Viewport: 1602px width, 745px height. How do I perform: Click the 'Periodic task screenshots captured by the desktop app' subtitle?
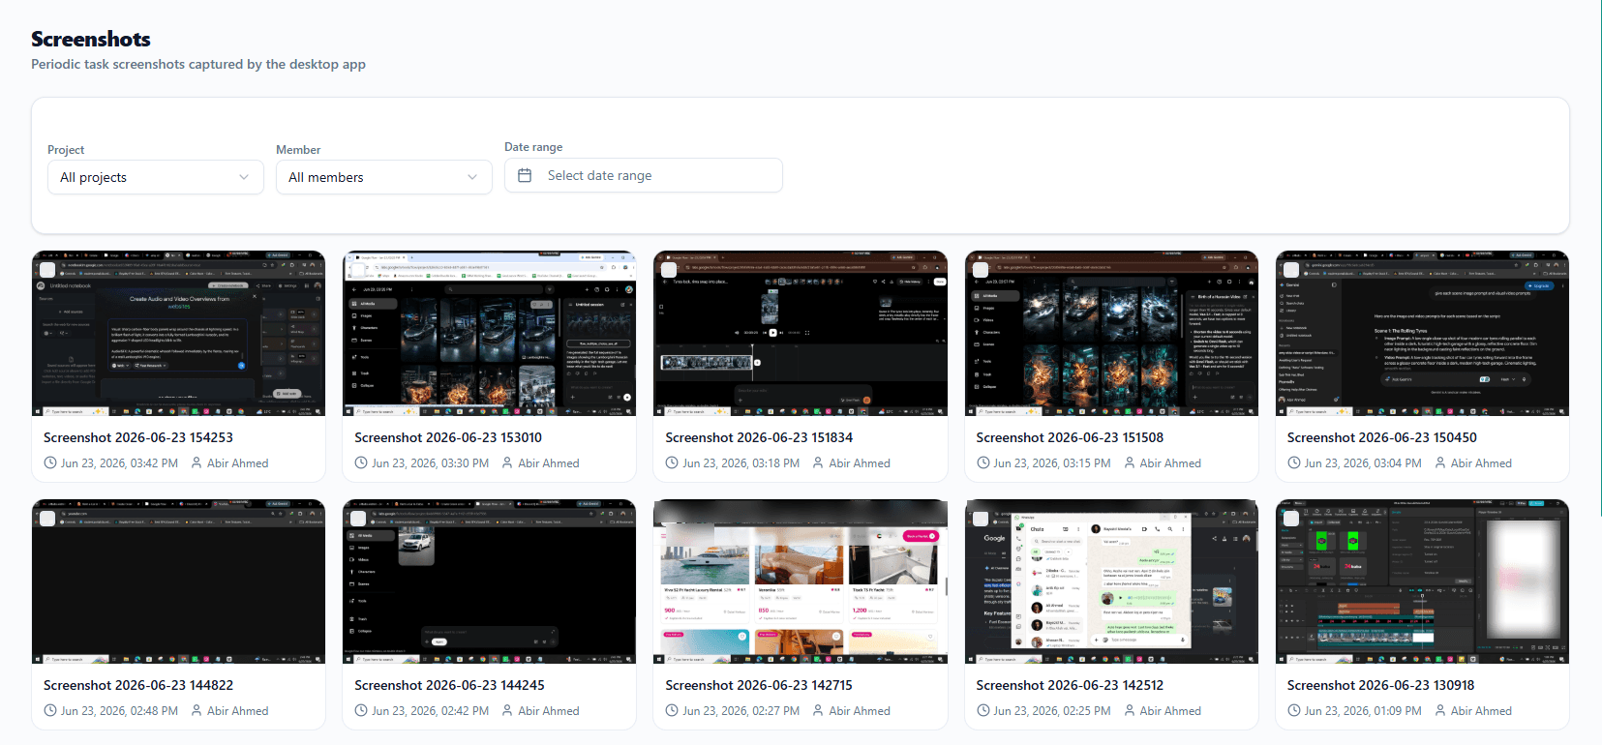pos(198,64)
